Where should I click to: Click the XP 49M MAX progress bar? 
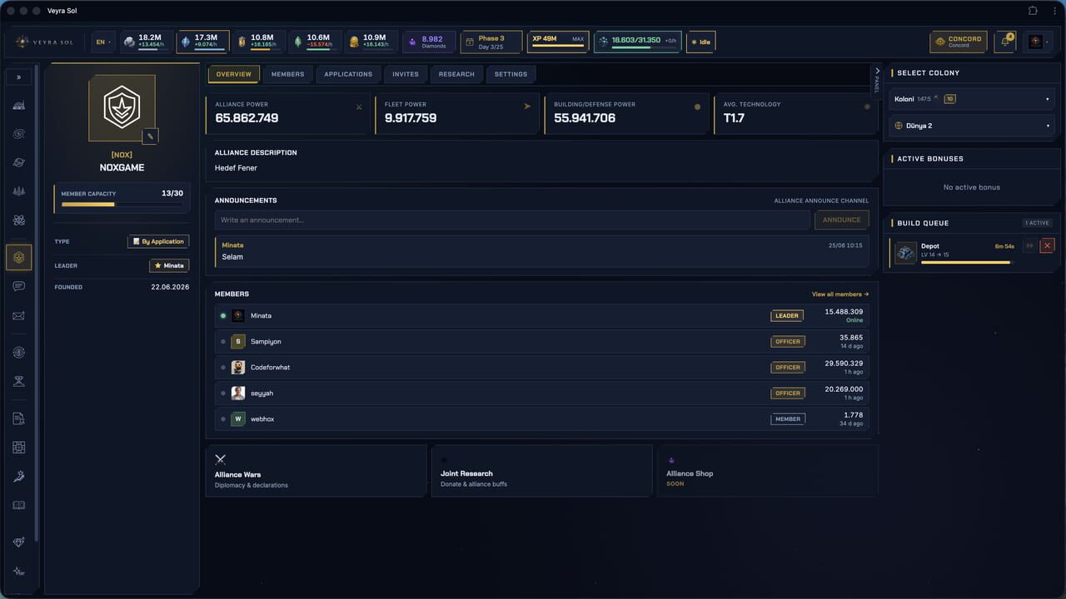(558, 42)
